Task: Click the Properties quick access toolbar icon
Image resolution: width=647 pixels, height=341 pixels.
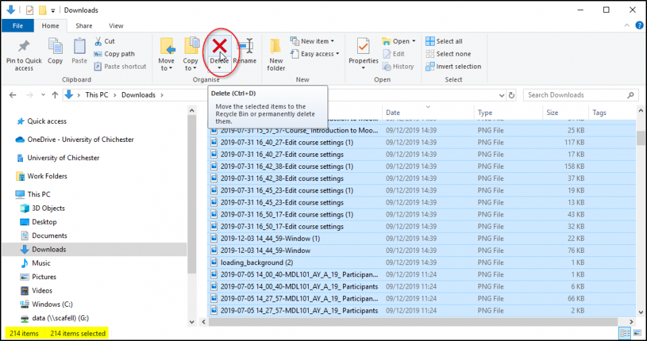Action: click(x=30, y=10)
